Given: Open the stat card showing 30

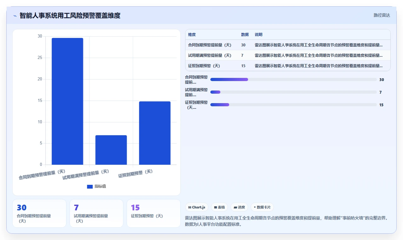Looking at the screenshot, I should (39, 213).
